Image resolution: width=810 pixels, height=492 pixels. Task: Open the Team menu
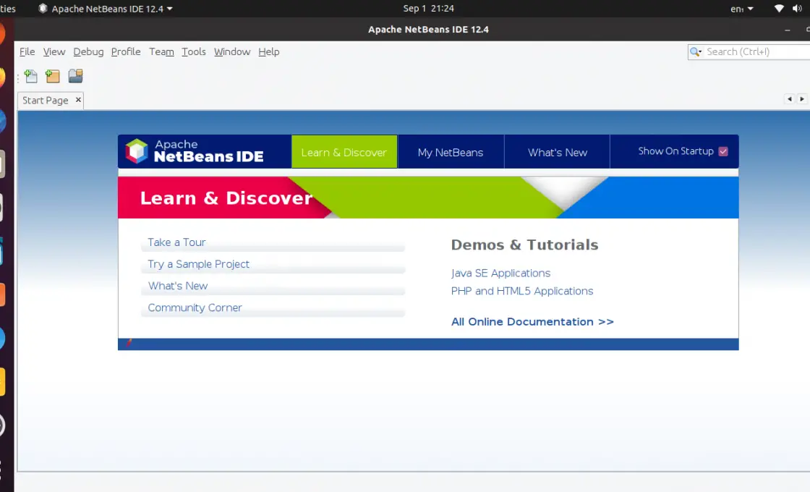(x=161, y=51)
